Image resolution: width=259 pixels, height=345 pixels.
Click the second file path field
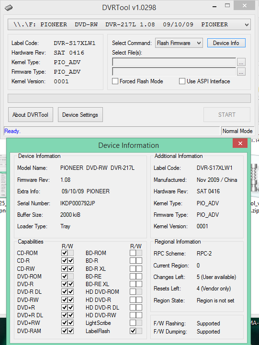tap(174, 71)
